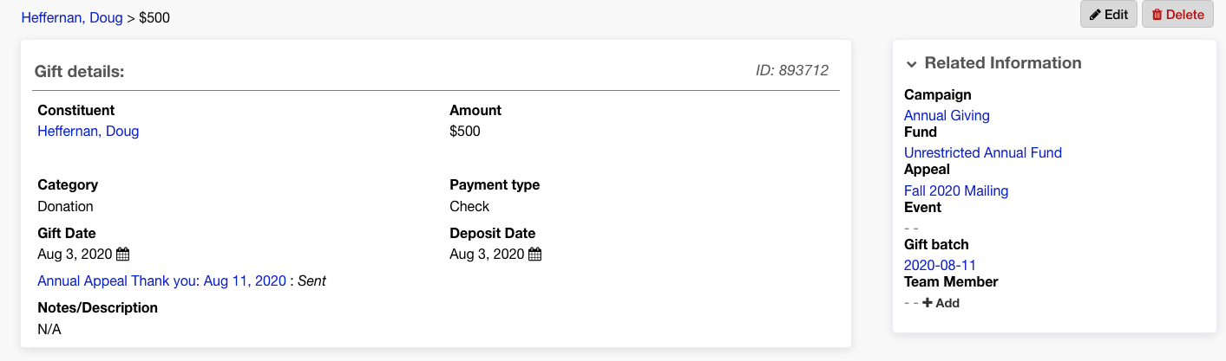Open the Heffernan, Doug constituent link
Image resolution: width=1226 pixels, height=361 pixels.
click(89, 132)
